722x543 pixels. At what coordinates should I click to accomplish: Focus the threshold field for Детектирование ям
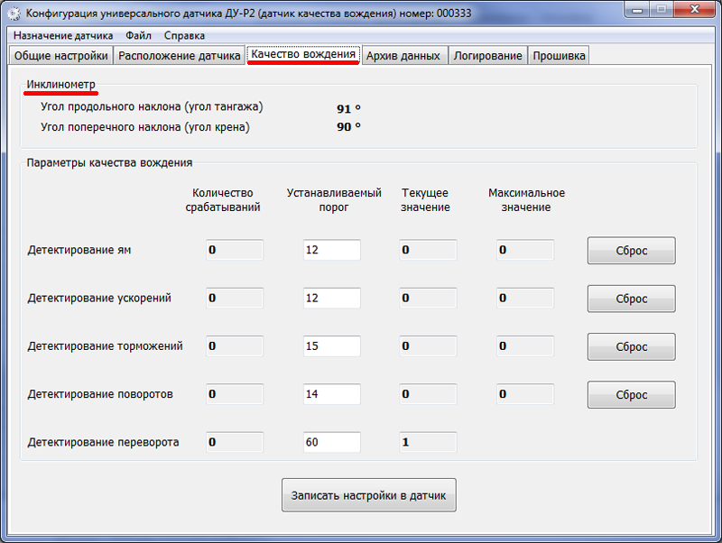tap(331, 250)
